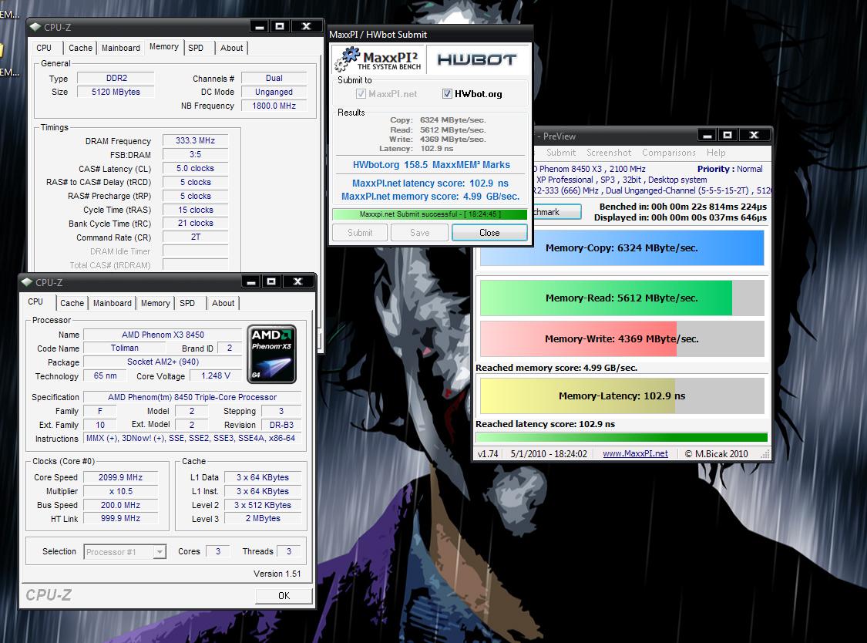This screenshot has height=643, width=867.
Task: Click the Memory-Copy 6324 MByte/sec bar
Action: (621, 248)
